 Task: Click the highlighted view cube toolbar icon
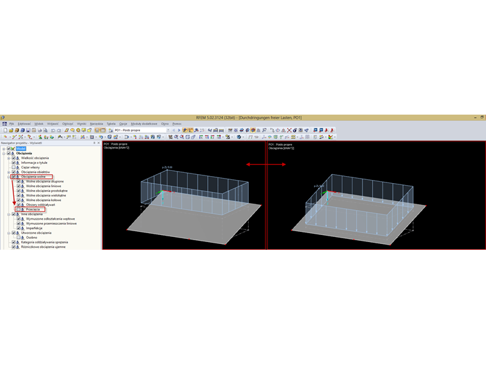click(253, 131)
